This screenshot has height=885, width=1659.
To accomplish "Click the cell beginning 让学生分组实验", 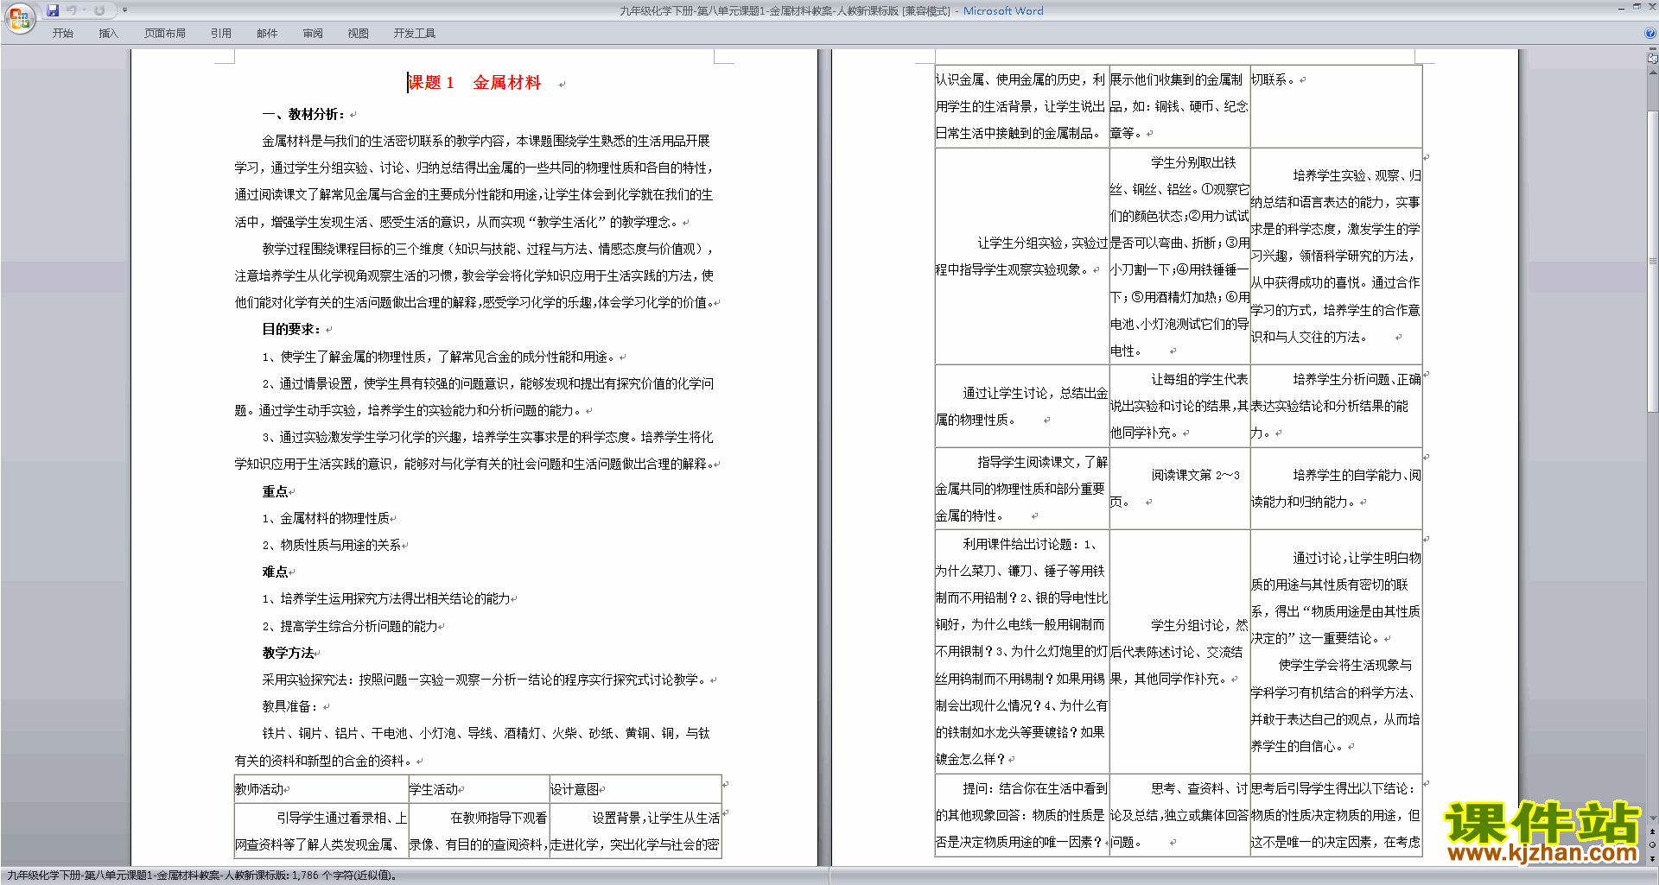I will point(1021,256).
